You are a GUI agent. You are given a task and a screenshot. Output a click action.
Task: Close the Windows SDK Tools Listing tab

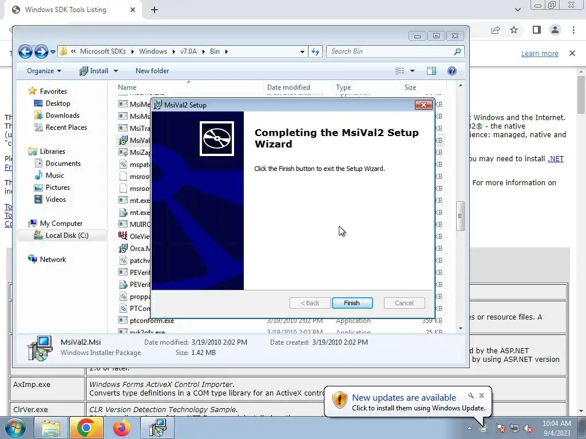coord(133,10)
